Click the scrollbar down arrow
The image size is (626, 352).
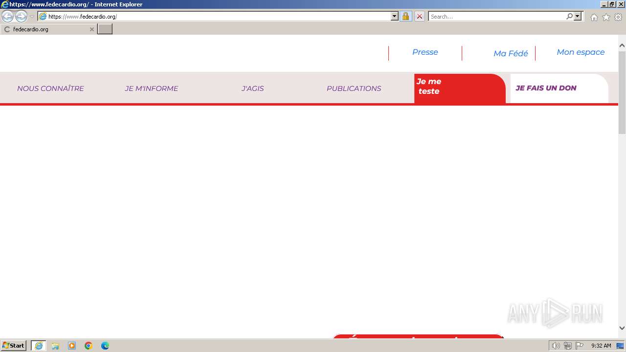[622, 329]
